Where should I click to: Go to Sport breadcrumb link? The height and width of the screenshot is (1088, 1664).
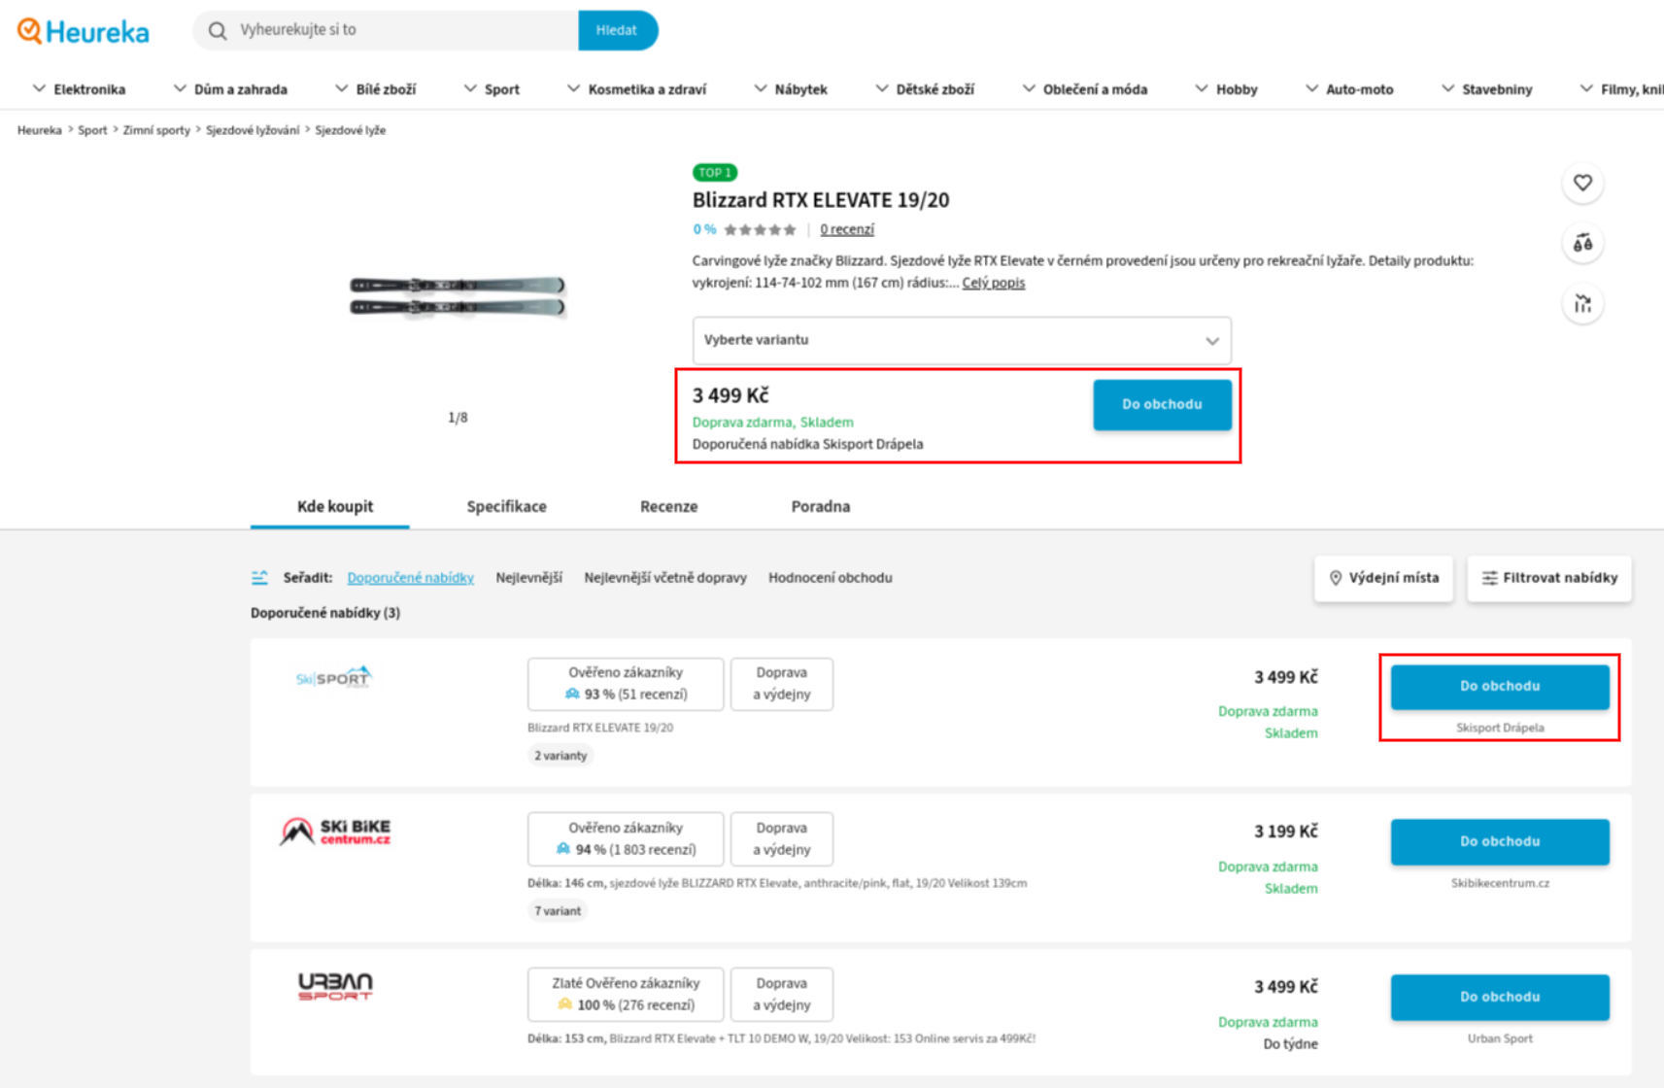point(92,130)
